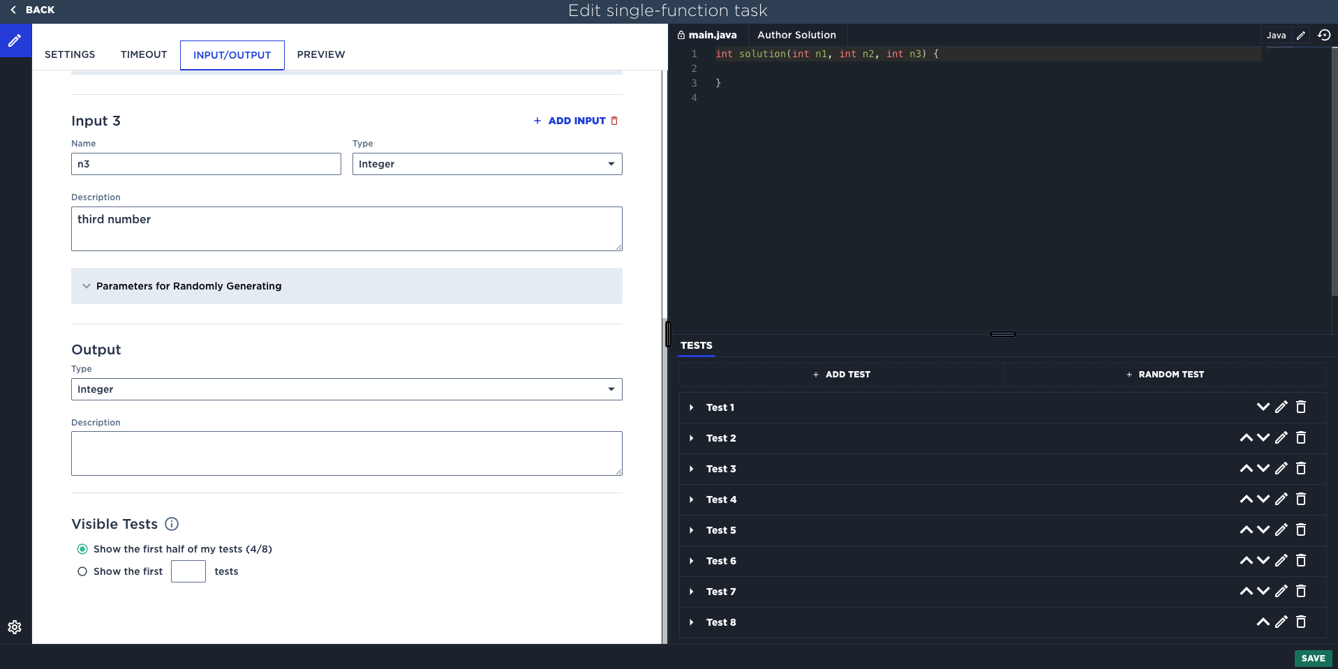Open the Input 3 Type dropdown
The image size is (1338, 669).
[486, 164]
